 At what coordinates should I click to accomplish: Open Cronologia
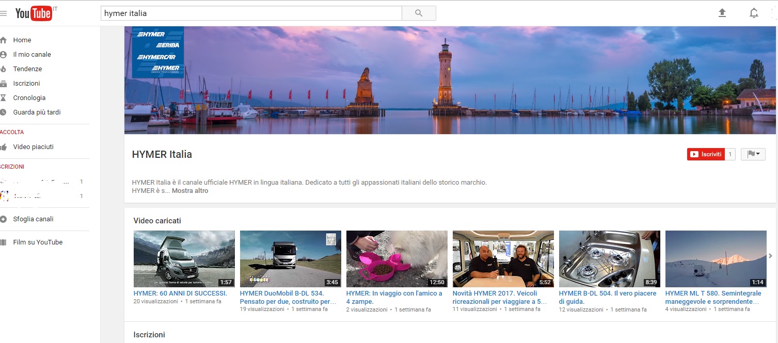(29, 98)
